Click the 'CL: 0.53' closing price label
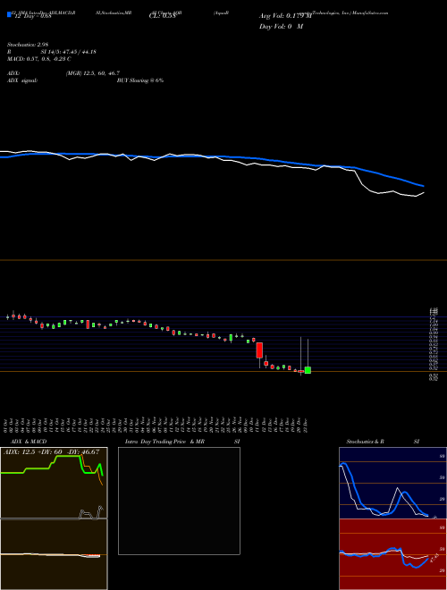 point(163,16)
